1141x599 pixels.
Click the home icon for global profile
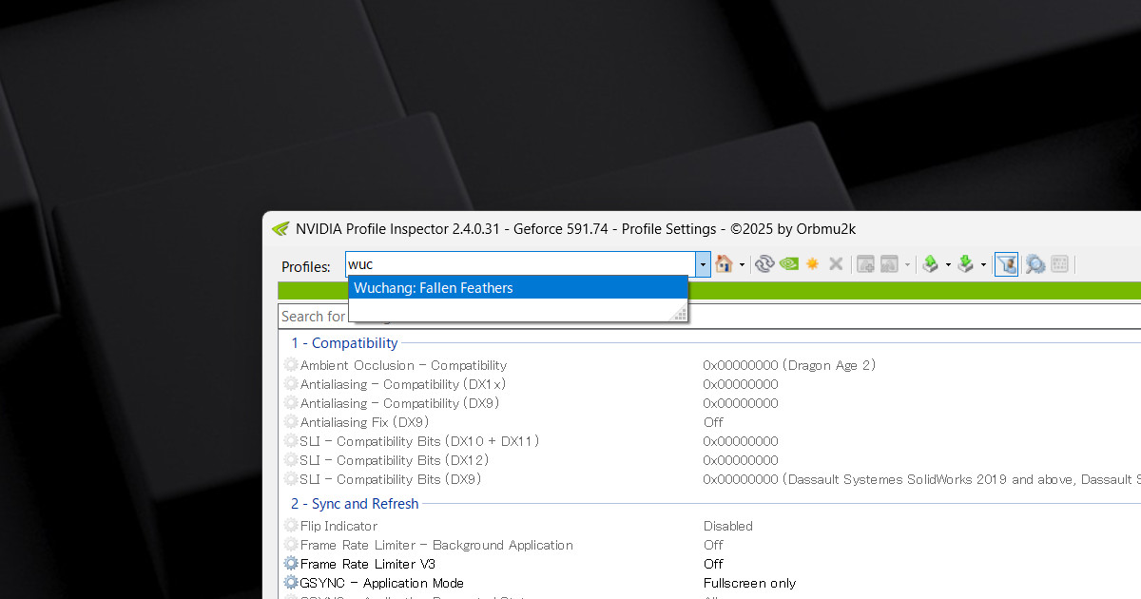725,264
